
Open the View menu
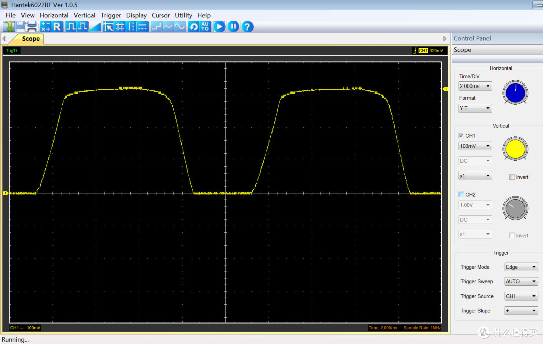(27, 15)
